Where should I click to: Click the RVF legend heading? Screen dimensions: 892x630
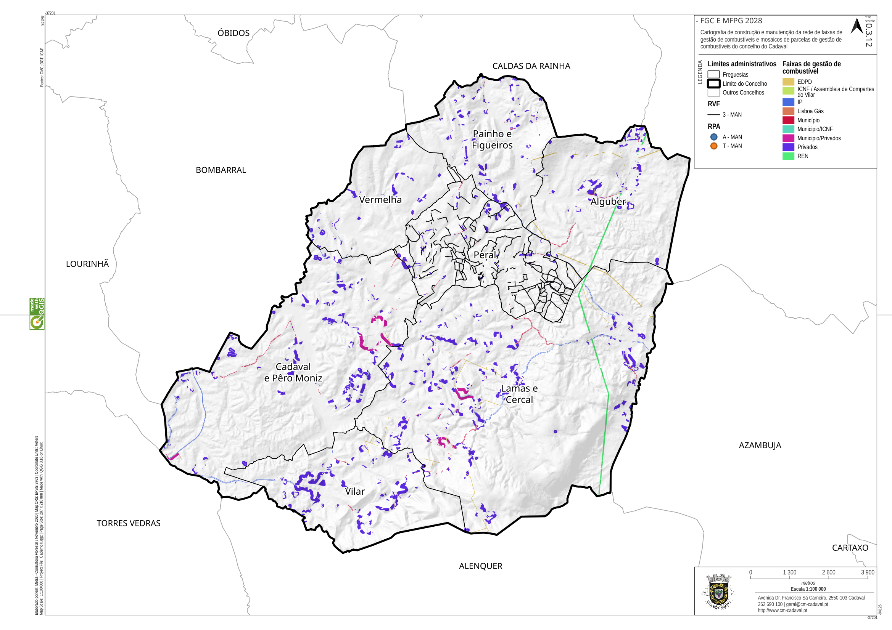714,104
